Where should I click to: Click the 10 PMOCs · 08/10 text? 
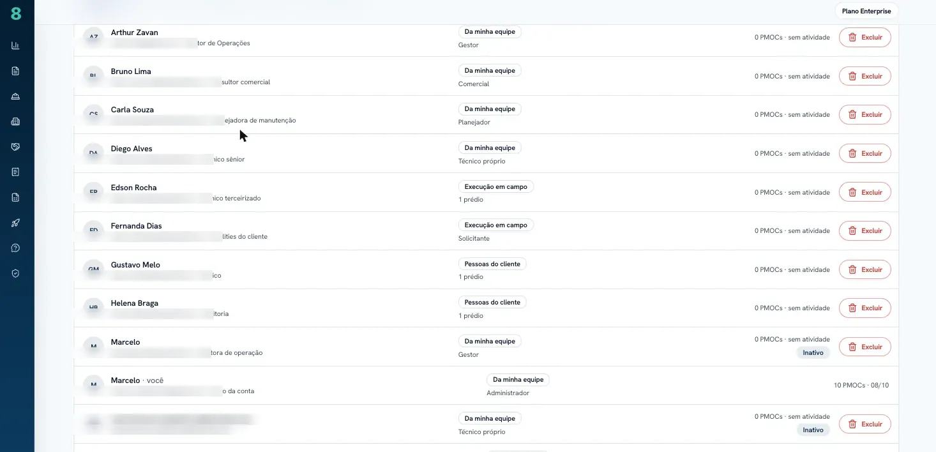coord(861,386)
